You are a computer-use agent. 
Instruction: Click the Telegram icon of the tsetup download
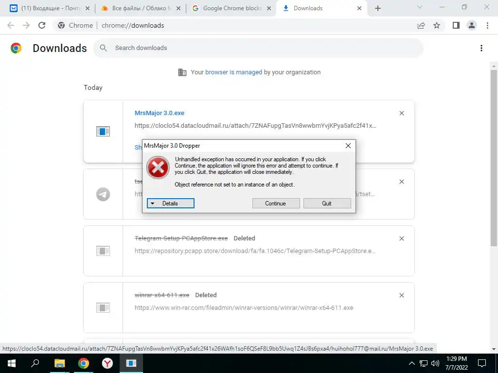pyautogui.click(x=103, y=194)
